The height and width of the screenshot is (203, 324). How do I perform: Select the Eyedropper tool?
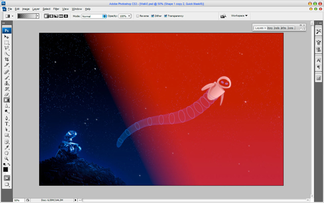click(7, 148)
